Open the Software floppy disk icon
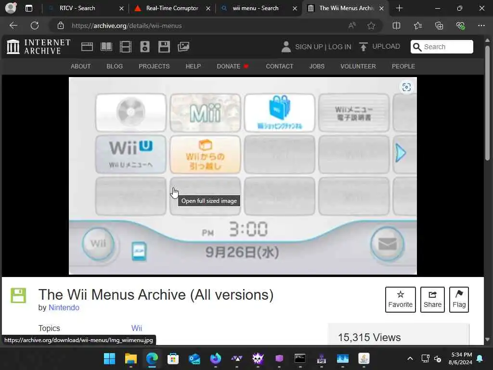This screenshot has height=370, width=493. (x=164, y=47)
